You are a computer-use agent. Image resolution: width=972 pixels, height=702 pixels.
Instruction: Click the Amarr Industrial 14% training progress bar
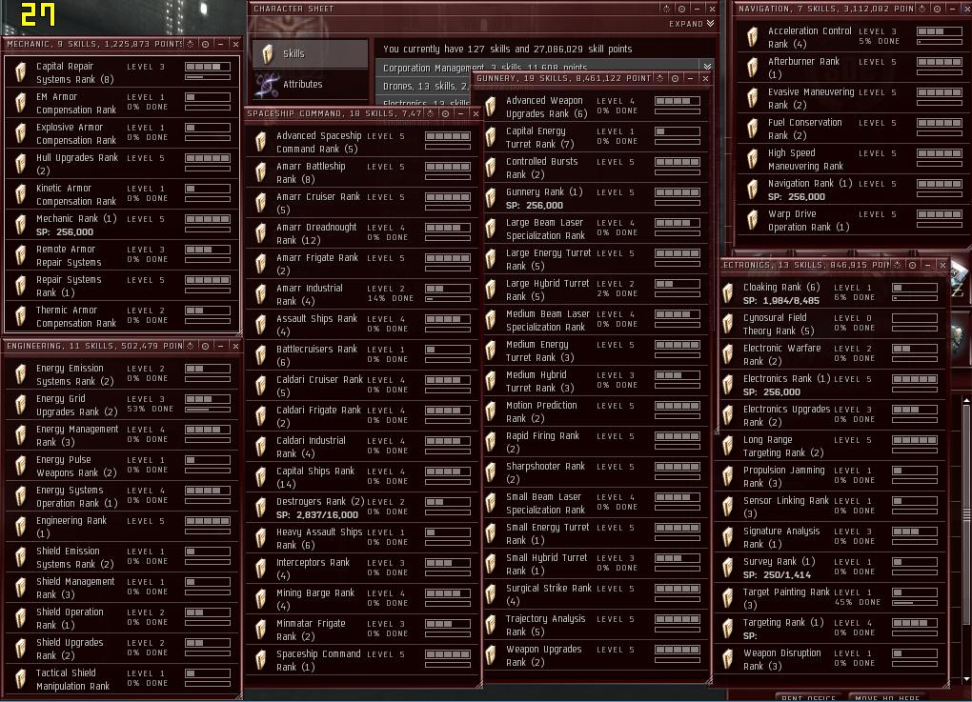448,299
